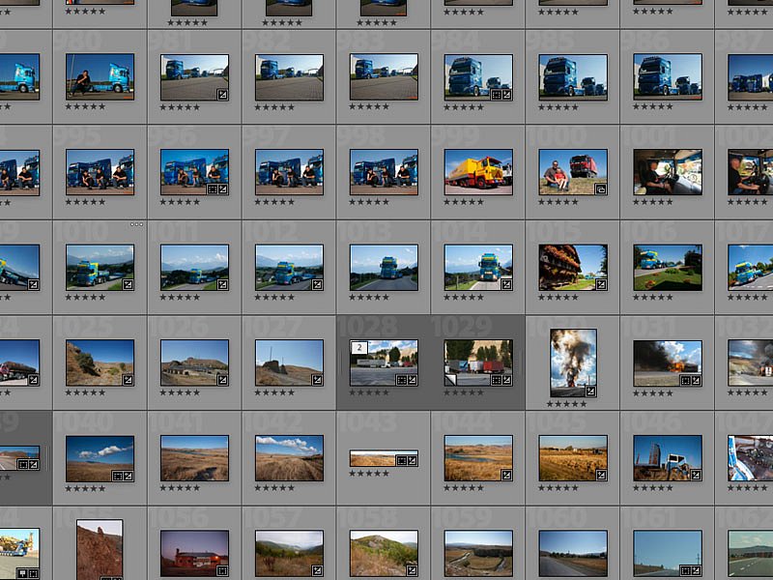This screenshot has width=773, height=580.
Task: Click develop badge on cloud photo 1040
Action: [x=128, y=476]
